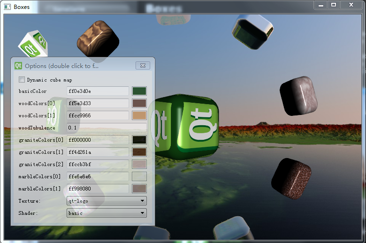Close the Options dialog panel
The height and width of the screenshot is (243, 366).
[143, 66]
